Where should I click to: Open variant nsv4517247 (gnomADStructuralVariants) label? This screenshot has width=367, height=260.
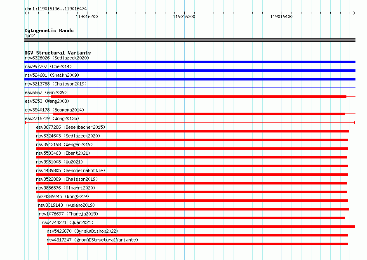click(92, 240)
